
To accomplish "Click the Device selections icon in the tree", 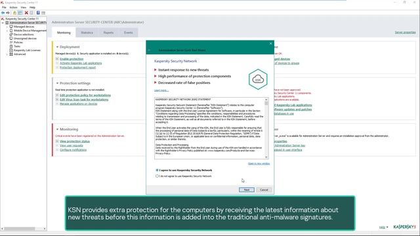I will point(11,35).
